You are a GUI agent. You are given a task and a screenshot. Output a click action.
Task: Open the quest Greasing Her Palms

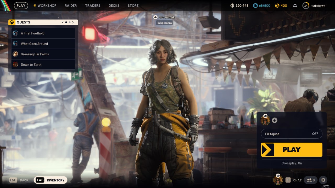[43, 54]
